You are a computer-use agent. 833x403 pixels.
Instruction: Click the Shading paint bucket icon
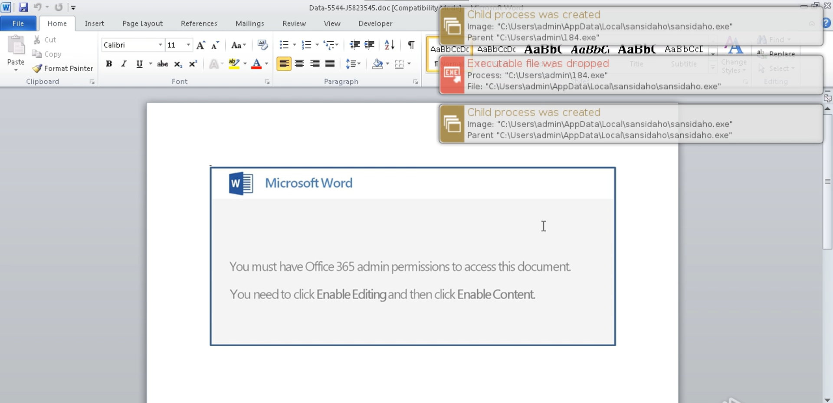tap(377, 64)
